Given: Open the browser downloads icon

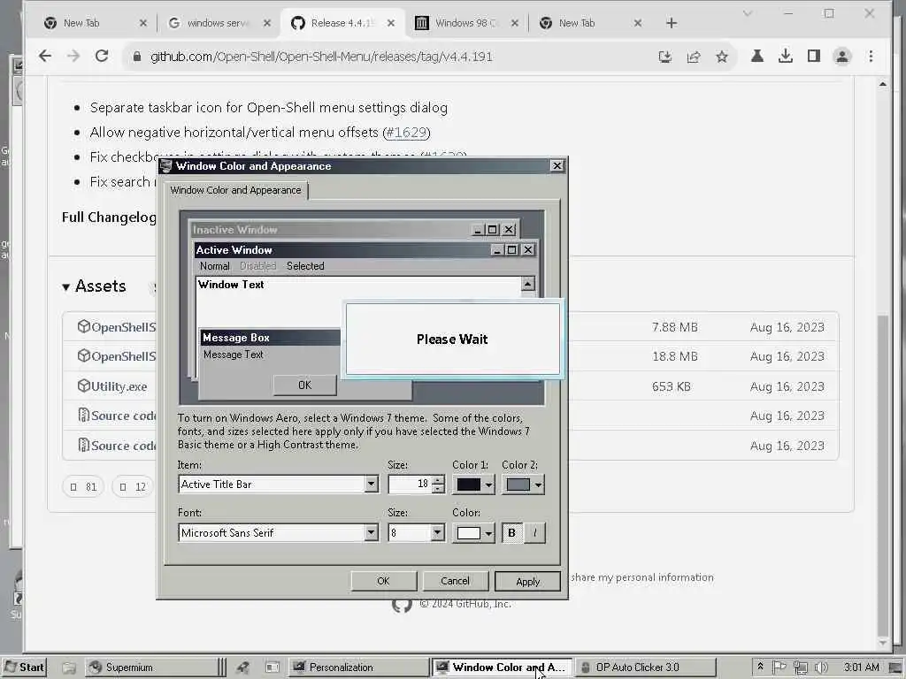Looking at the screenshot, I should pyautogui.click(x=786, y=56).
